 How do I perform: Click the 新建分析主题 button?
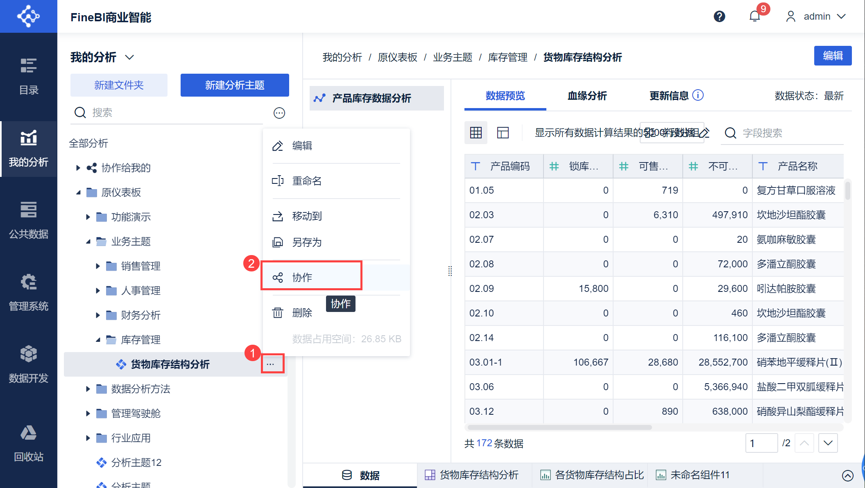click(235, 85)
